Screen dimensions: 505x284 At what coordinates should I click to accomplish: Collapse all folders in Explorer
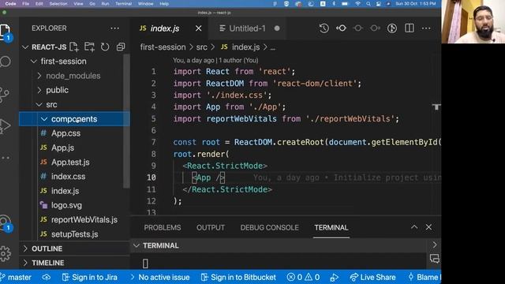point(121,47)
